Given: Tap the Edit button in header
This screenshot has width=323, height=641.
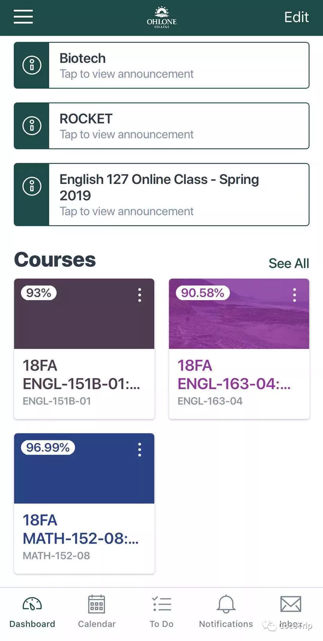Looking at the screenshot, I should tap(296, 17).
